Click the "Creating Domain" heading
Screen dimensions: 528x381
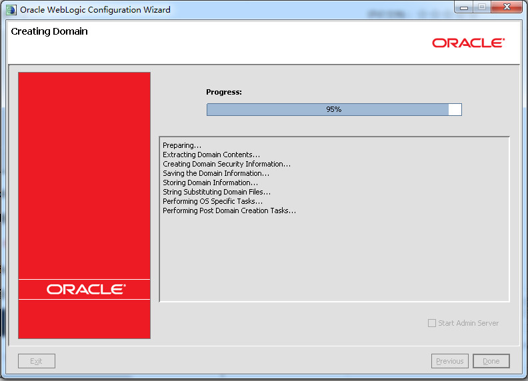tap(49, 31)
